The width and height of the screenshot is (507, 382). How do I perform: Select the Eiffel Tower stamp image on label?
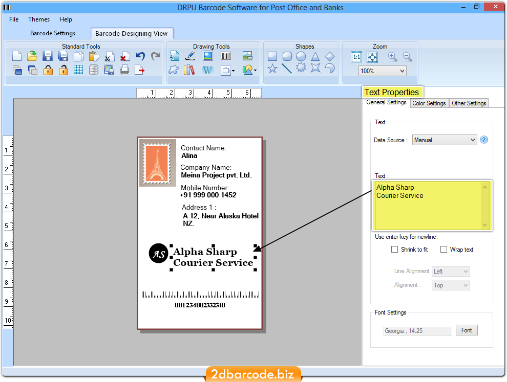pos(157,163)
